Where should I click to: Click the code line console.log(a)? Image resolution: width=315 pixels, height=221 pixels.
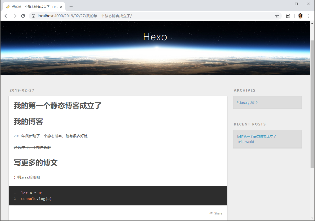(x=36, y=199)
